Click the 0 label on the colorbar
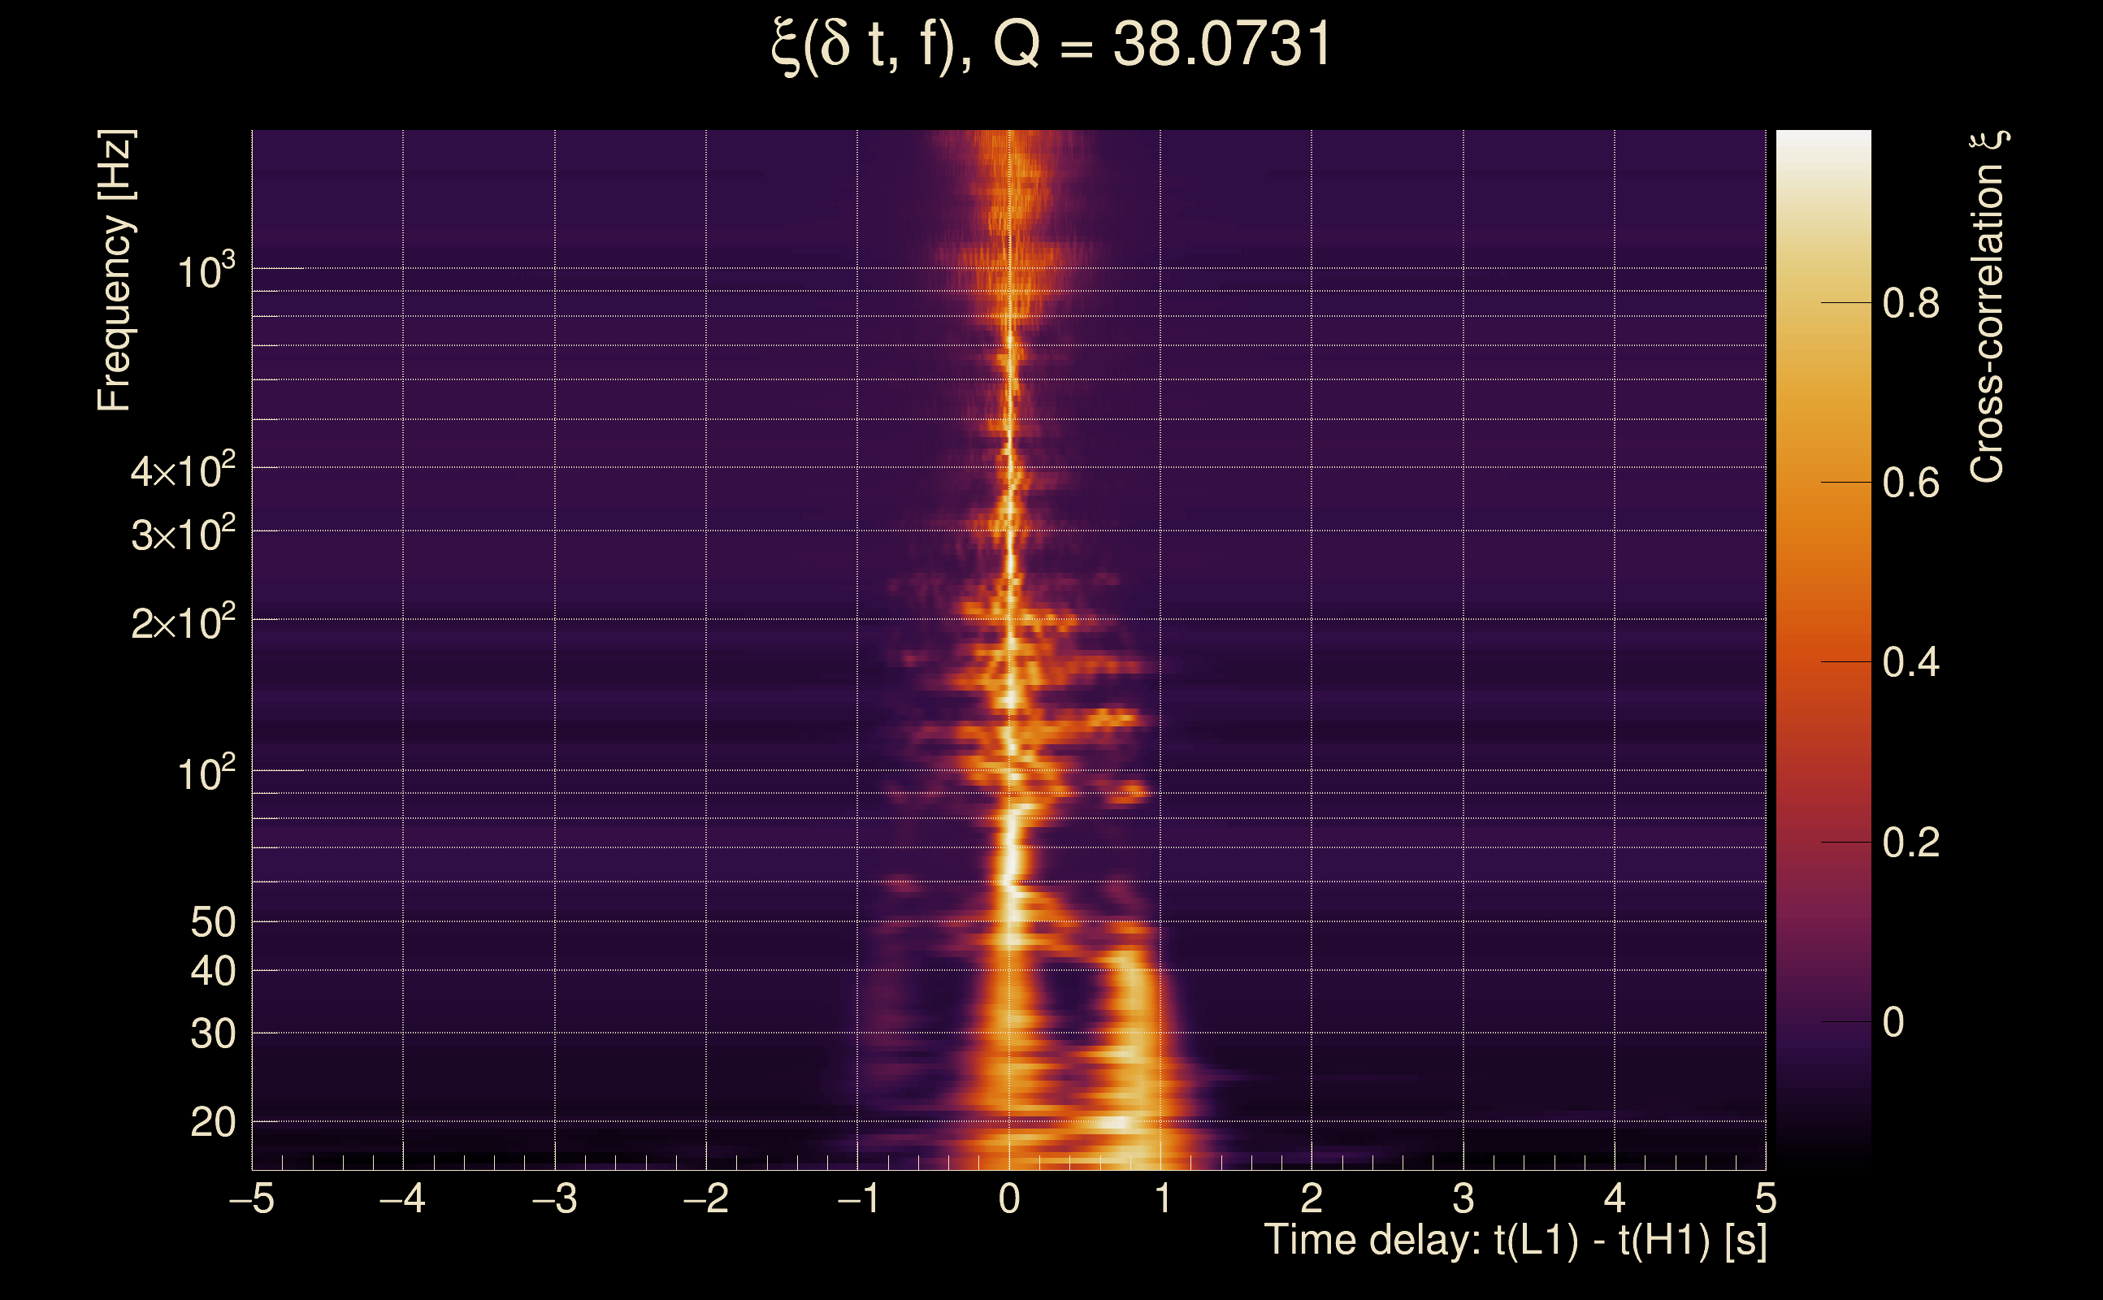The image size is (2103, 1300). point(1893,1022)
